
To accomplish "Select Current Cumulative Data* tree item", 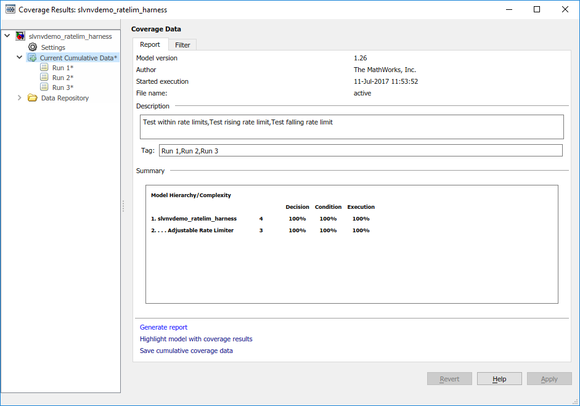I will pos(78,58).
